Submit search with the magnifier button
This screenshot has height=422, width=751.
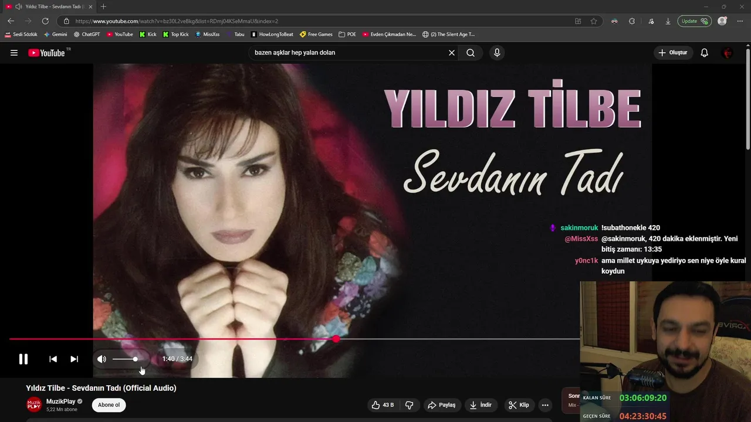[x=471, y=53]
